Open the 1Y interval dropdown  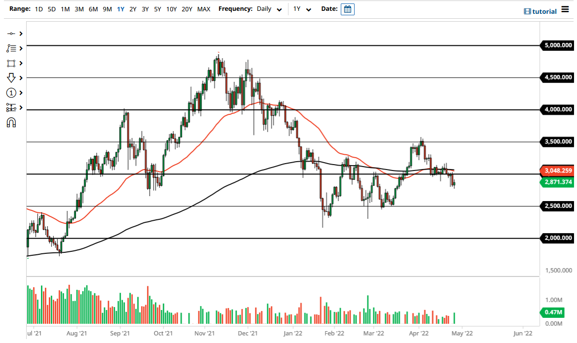click(302, 9)
